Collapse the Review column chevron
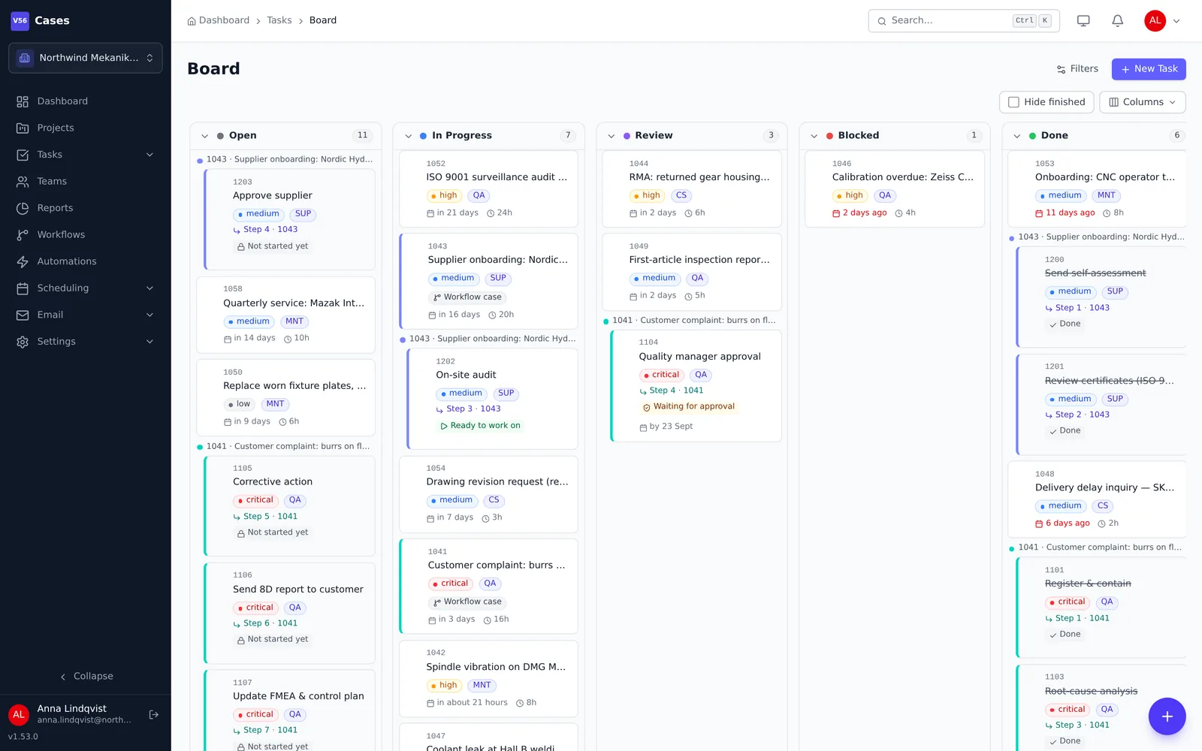The image size is (1202, 751). [x=611, y=136]
